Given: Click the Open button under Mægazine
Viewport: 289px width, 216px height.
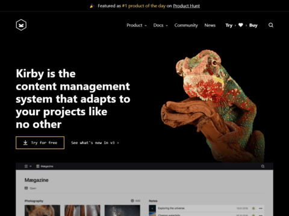Looking at the screenshot, I should [x=30, y=188].
